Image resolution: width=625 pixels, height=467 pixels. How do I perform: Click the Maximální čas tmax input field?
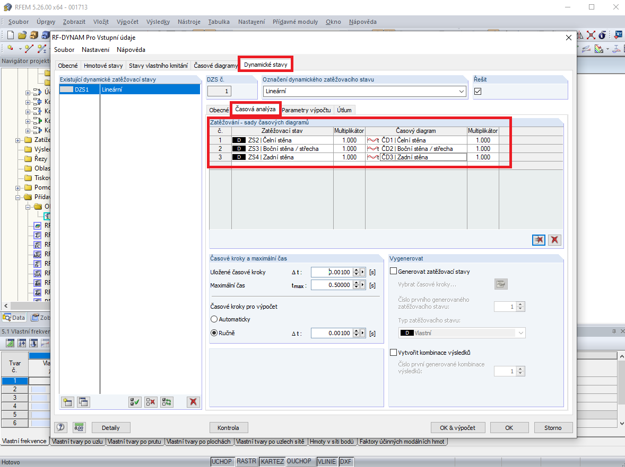click(332, 285)
